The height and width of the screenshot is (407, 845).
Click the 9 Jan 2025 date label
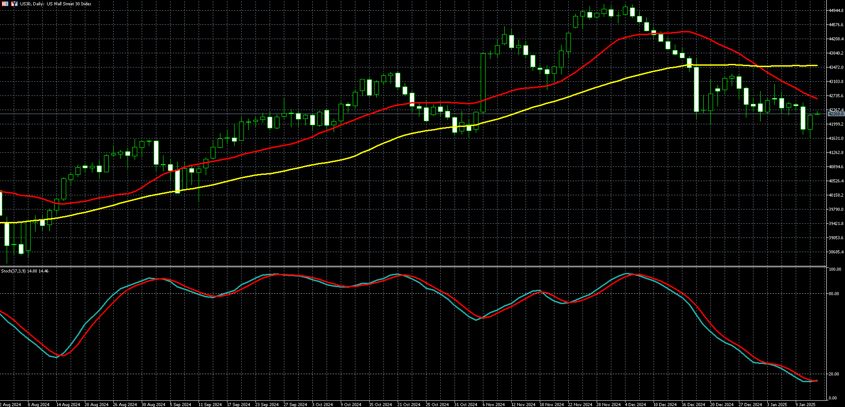(x=805, y=404)
